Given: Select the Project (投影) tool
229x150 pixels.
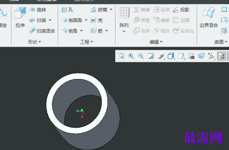Looking at the screenshot, I should 181,10.
